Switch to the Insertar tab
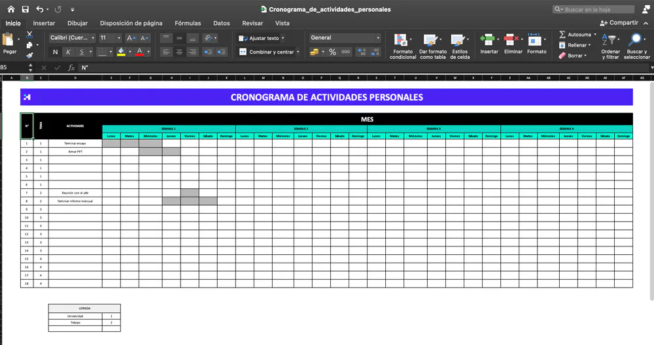Viewport: 654px width, 345px height. pyautogui.click(x=44, y=23)
